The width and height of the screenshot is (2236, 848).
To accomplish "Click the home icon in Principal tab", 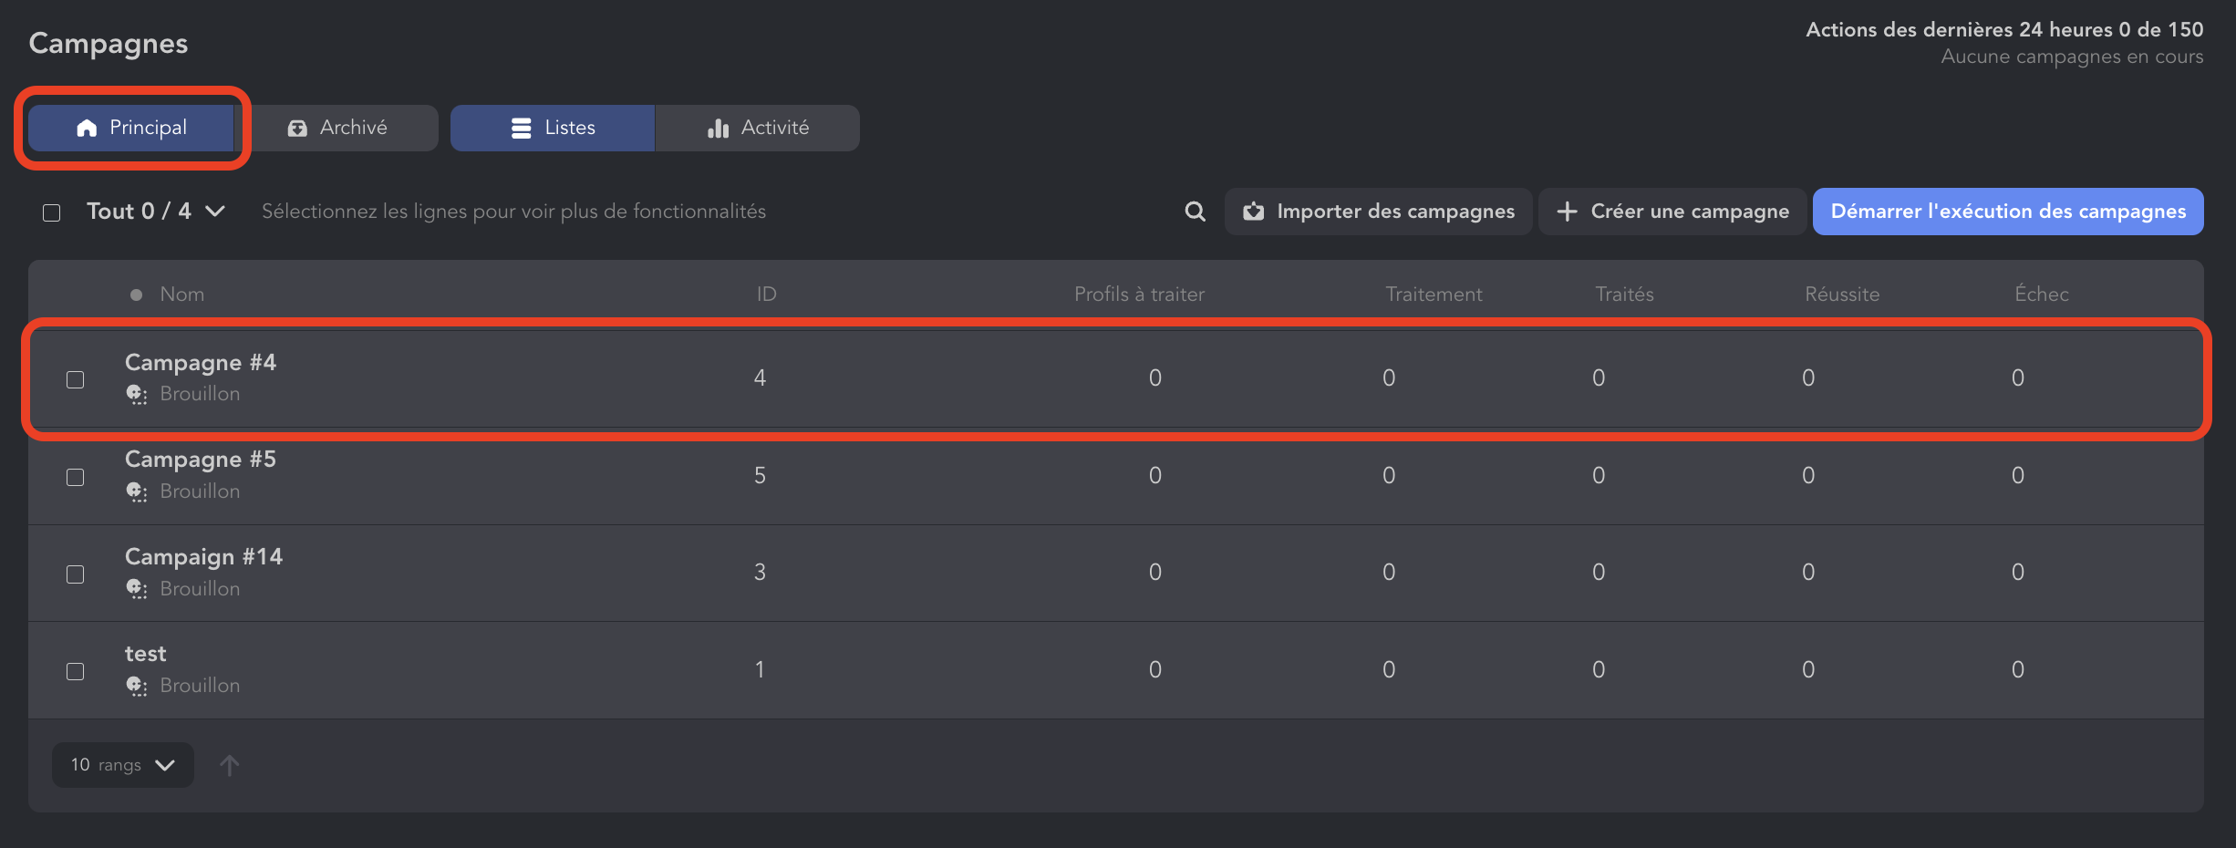I will click(x=87, y=129).
